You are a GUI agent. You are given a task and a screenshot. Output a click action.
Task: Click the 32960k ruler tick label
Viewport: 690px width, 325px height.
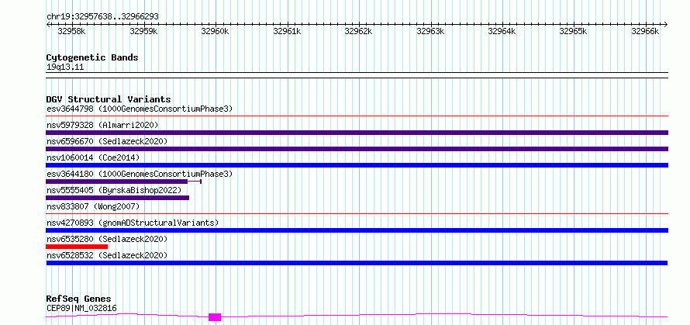216,31
